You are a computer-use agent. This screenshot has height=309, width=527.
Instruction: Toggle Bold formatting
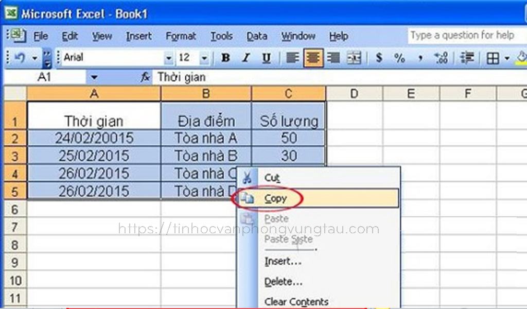point(226,58)
